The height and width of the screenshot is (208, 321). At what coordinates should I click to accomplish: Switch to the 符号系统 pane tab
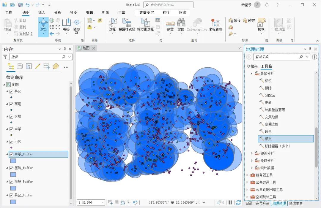(x=262, y=203)
